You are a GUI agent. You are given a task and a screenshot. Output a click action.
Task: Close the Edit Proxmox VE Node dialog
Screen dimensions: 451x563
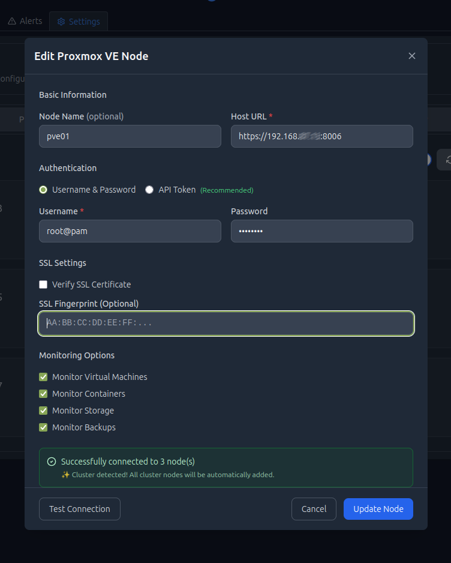pos(411,56)
